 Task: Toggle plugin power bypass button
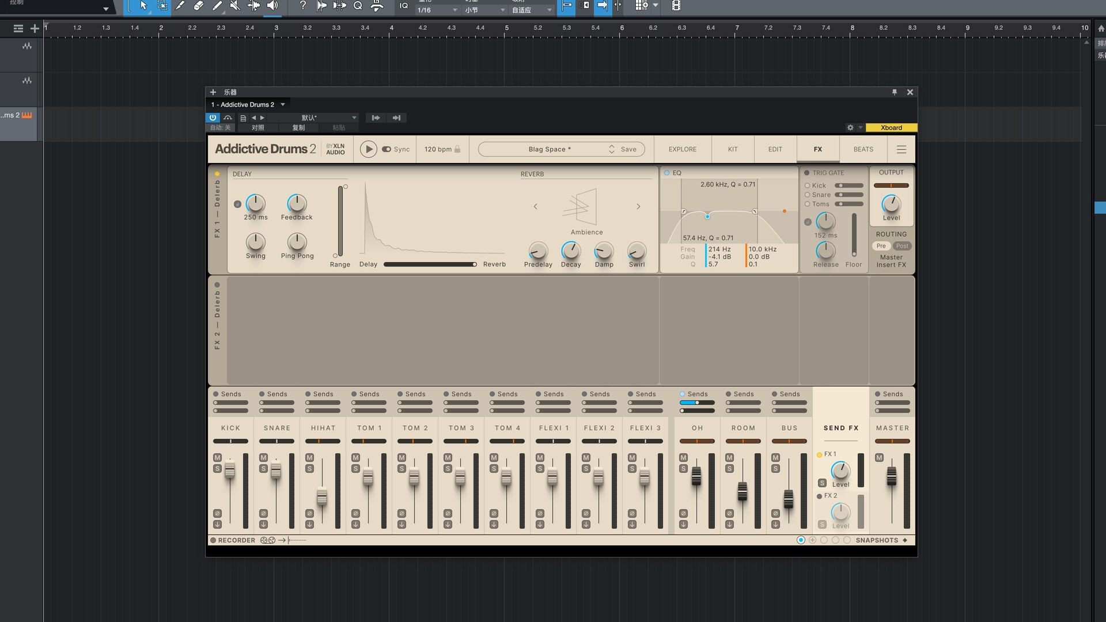click(x=213, y=117)
